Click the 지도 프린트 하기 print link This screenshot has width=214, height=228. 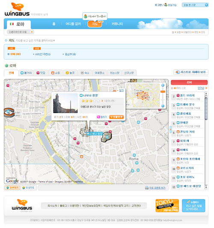pyautogui.click(x=157, y=188)
